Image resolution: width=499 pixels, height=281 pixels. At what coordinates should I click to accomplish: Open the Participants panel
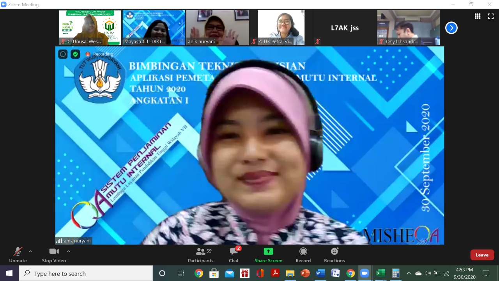click(201, 255)
